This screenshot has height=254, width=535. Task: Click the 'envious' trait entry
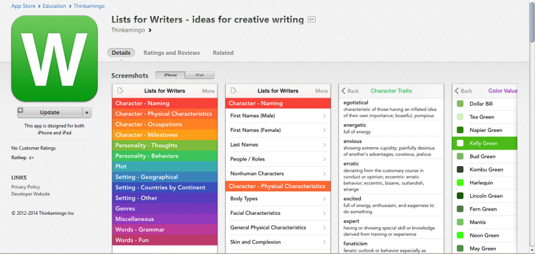pyautogui.click(x=391, y=148)
